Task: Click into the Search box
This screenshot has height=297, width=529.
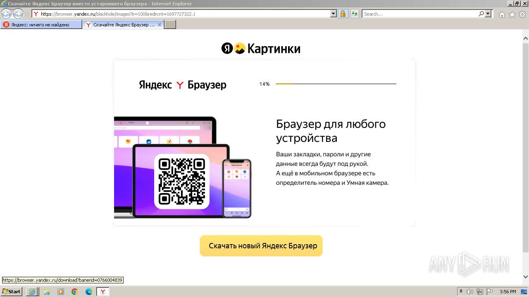Action: click(x=419, y=14)
